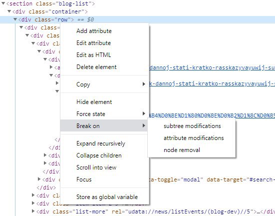Screen dimensions: 275x216
Task: Click Break on submenu arrow
Action: (x=144, y=125)
